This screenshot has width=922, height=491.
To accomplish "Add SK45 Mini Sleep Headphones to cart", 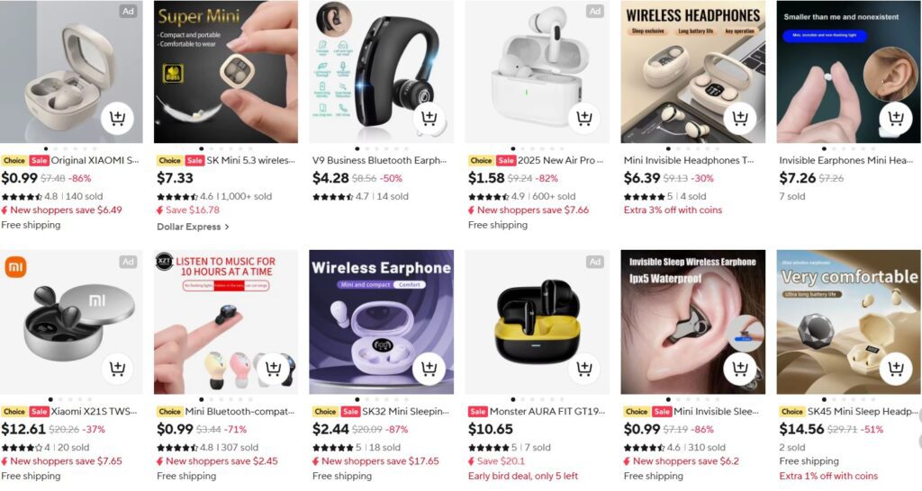I will tap(896, 369).
